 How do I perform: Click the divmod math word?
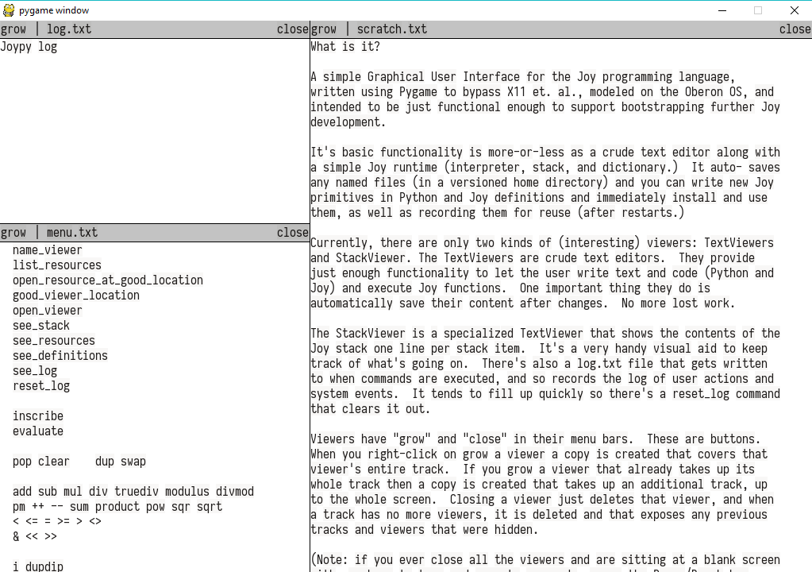(234, 491)
